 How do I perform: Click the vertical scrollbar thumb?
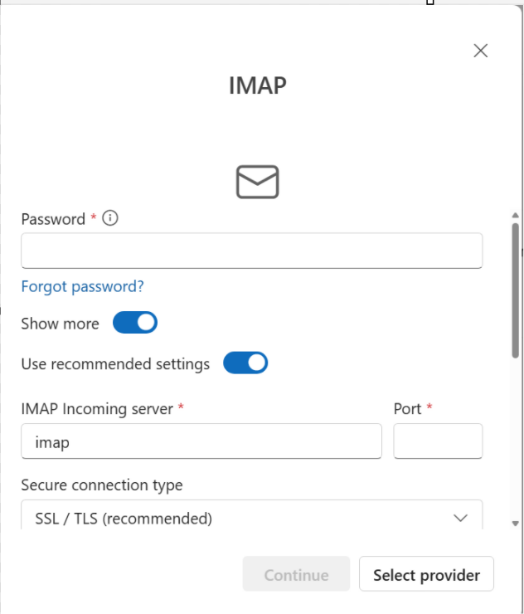516,290
